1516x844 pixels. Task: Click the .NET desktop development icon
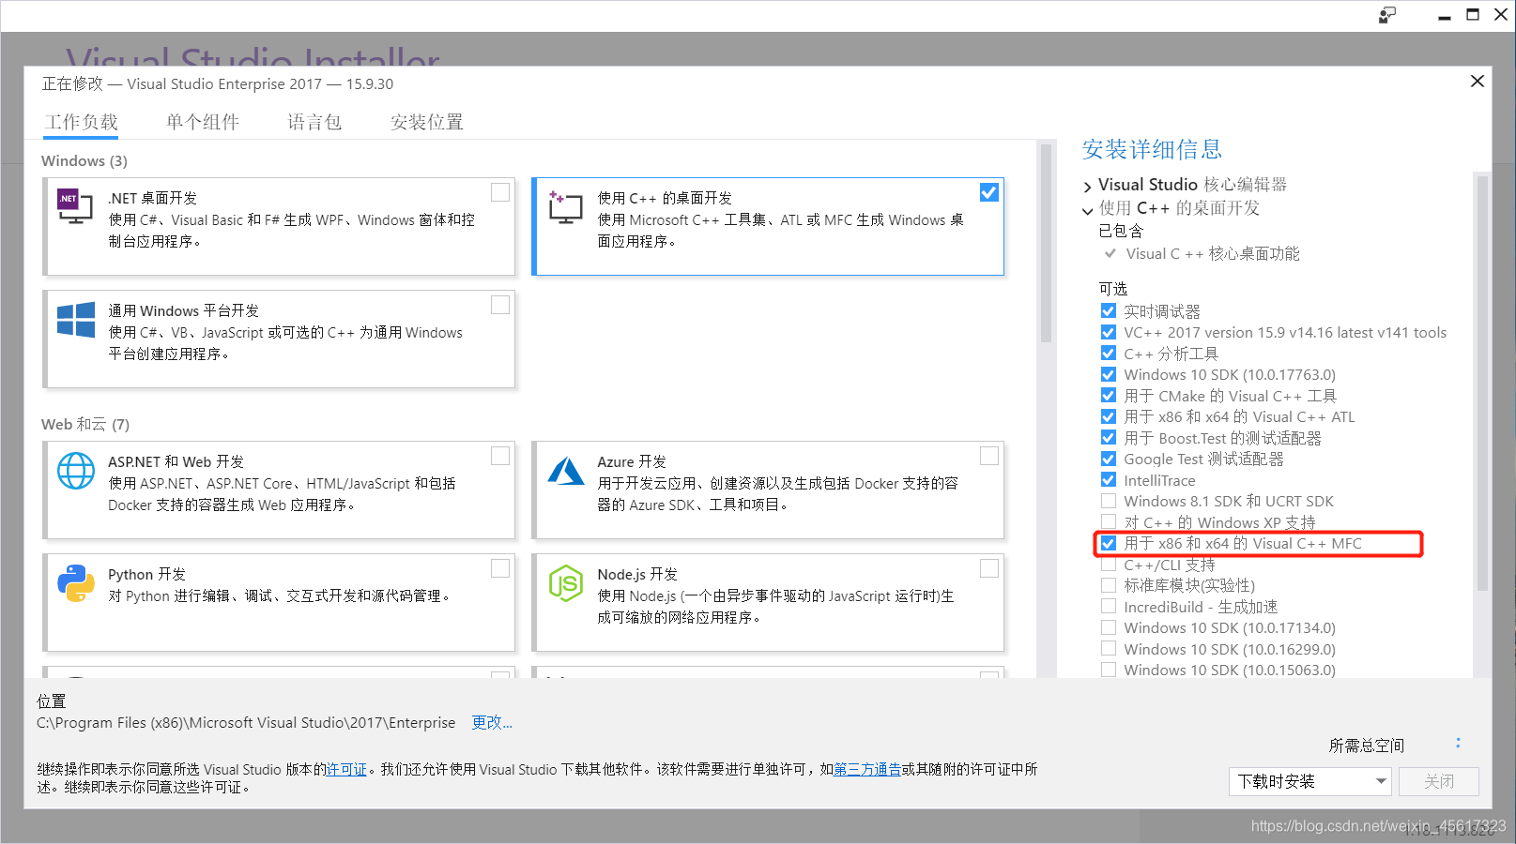click(75, 207)
